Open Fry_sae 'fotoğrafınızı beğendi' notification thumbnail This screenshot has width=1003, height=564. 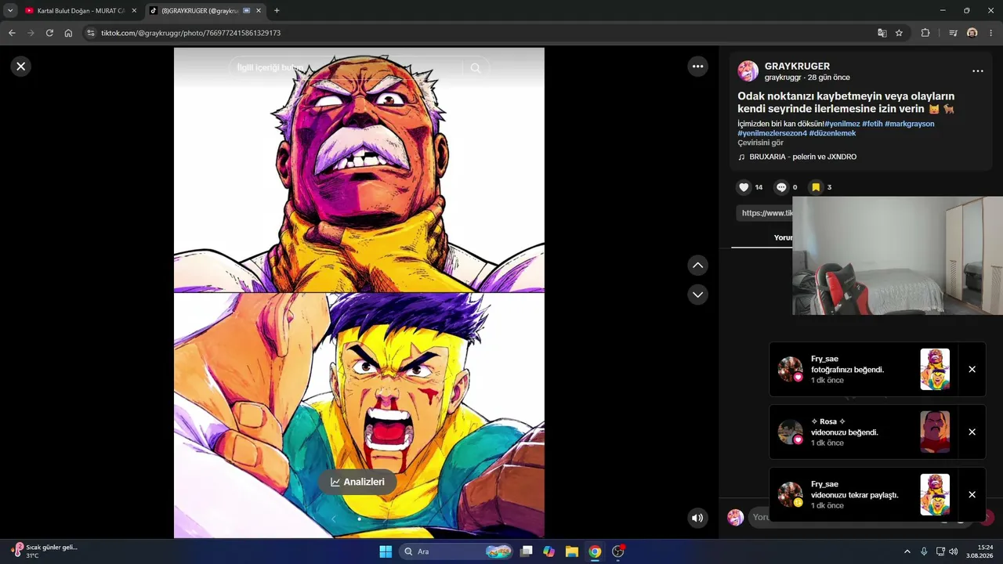pyautogui.click(x=935, y=370)
